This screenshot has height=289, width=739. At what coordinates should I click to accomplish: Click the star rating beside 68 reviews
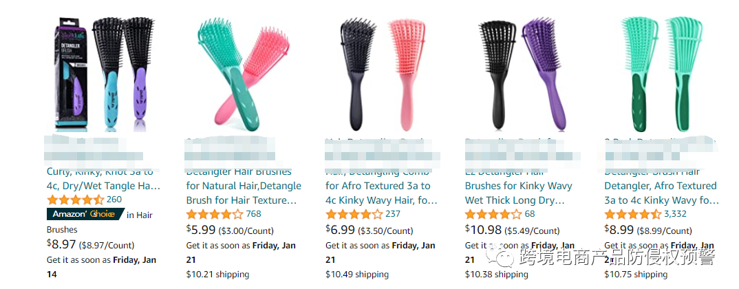point(494,215)
